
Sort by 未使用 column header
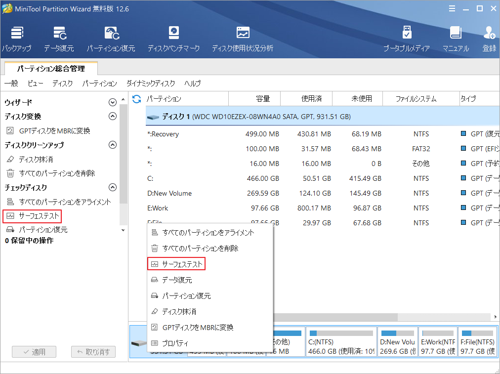click(358, 99)
